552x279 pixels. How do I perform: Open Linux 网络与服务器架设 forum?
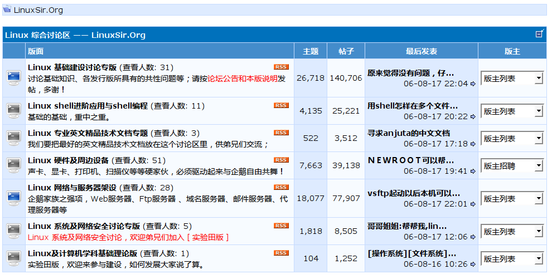tap(72, 188)
